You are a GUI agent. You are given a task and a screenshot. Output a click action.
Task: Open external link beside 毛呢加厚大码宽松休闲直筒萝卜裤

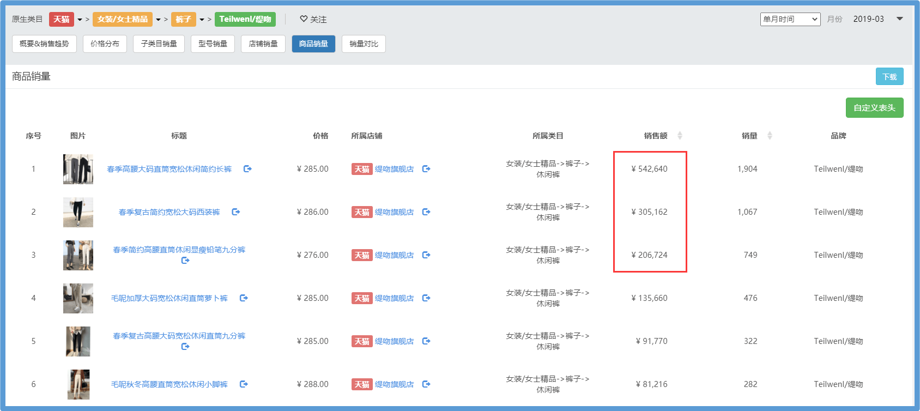(x=244, y=298)
